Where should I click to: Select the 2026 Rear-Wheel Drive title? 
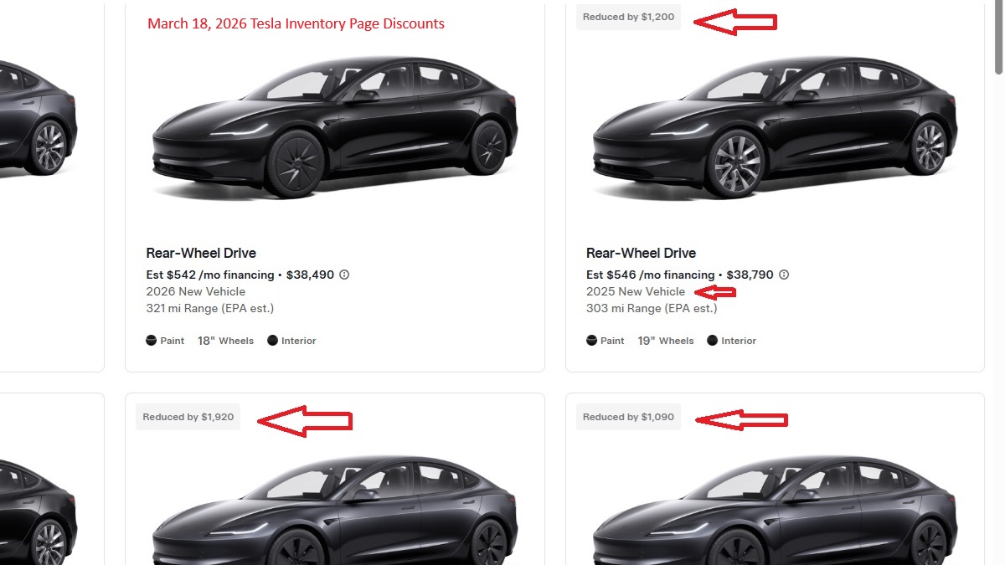click(202, 253)
